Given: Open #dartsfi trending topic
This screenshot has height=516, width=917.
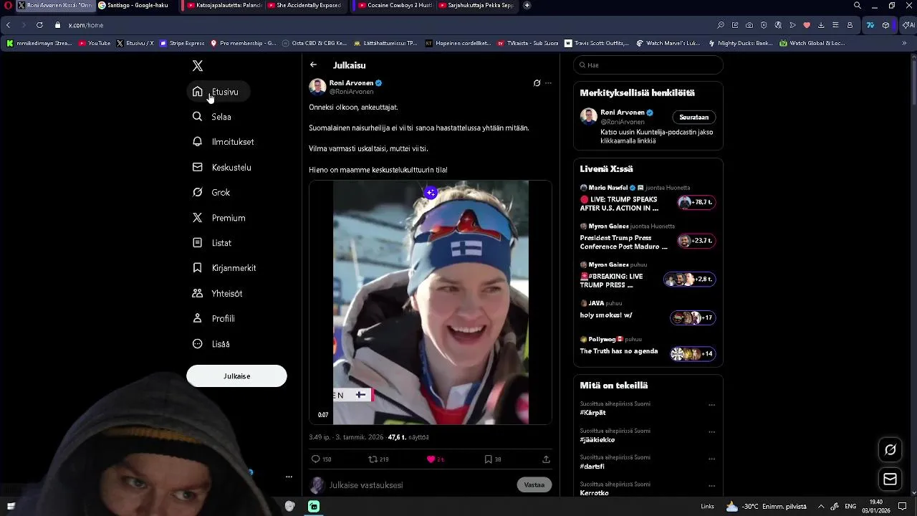Looking at the screenshot, I should tap(592, 467).
